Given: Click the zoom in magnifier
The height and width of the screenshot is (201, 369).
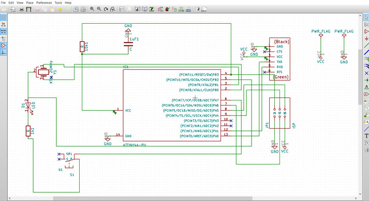Looking at the screenshot, I should (x=92, y=9).
